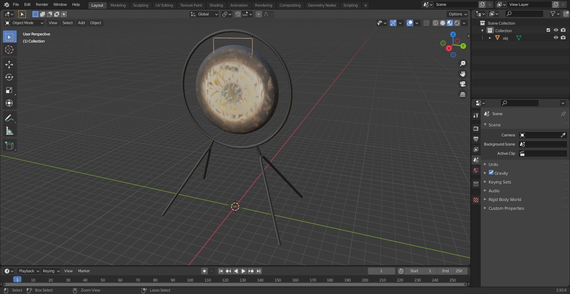Switch to wireframe viewport shading
Image resolution: width=570 pixels, height=294 pixels.
(x=436, y=23)
